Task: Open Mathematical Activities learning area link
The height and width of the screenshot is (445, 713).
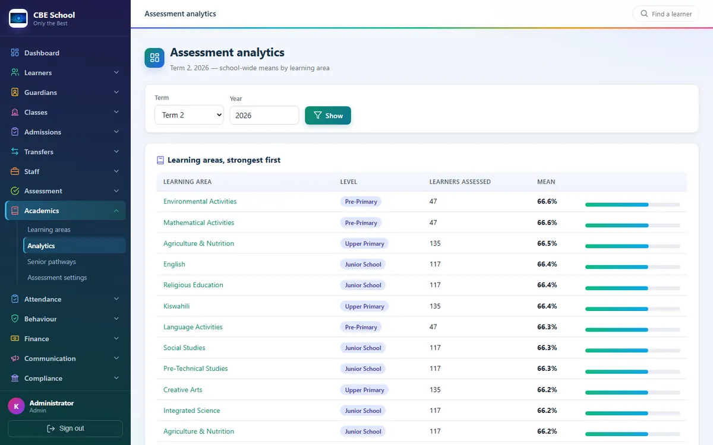Action: (198, 223)
